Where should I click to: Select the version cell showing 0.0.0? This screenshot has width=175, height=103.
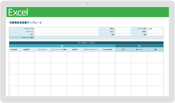[x=155, y=29]
